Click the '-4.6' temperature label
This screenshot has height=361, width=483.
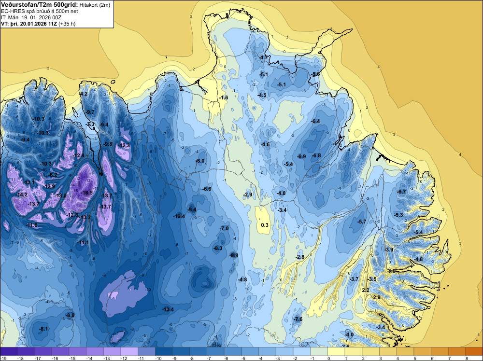click(x=265, y=144)
